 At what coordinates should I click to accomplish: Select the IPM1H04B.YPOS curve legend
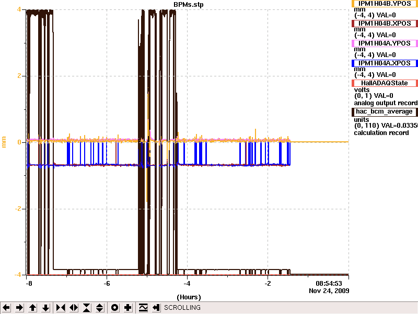point(385,4)
